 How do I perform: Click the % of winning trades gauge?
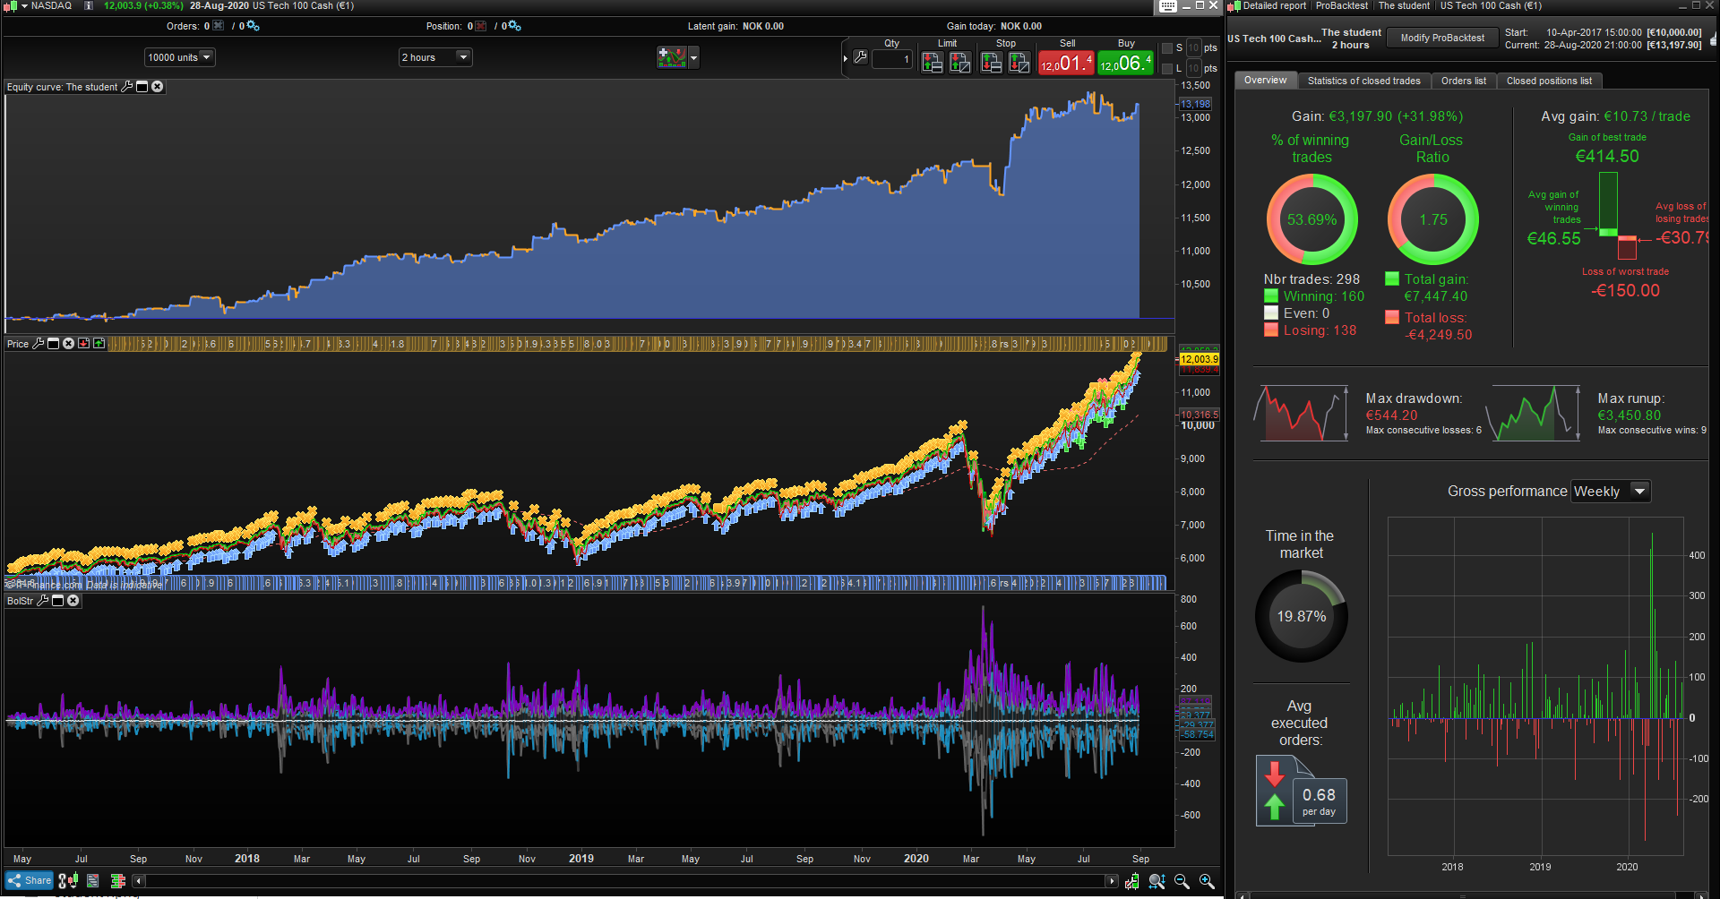click(x=1311, y=219)
